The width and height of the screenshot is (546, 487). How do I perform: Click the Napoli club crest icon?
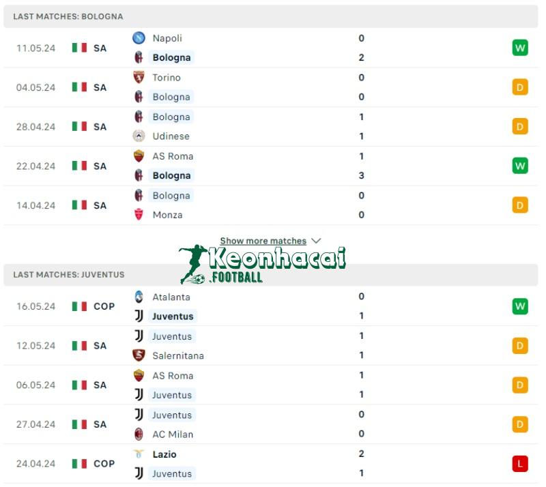click(x=139, y=38)
